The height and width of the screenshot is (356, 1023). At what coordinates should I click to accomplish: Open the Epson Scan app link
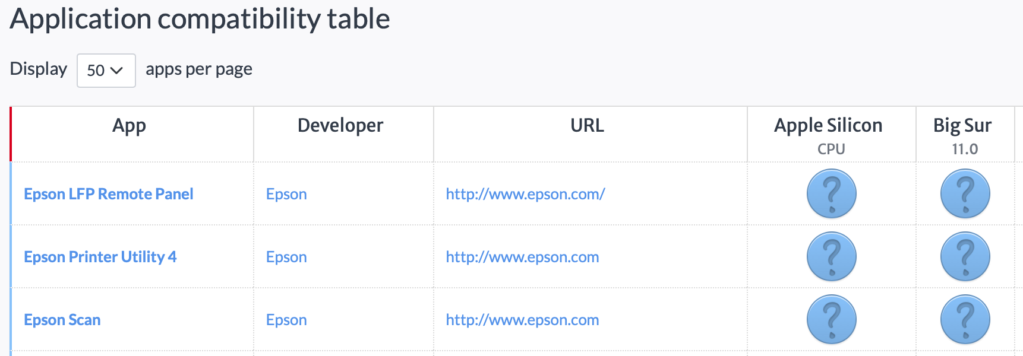click(x=62, y=320)
